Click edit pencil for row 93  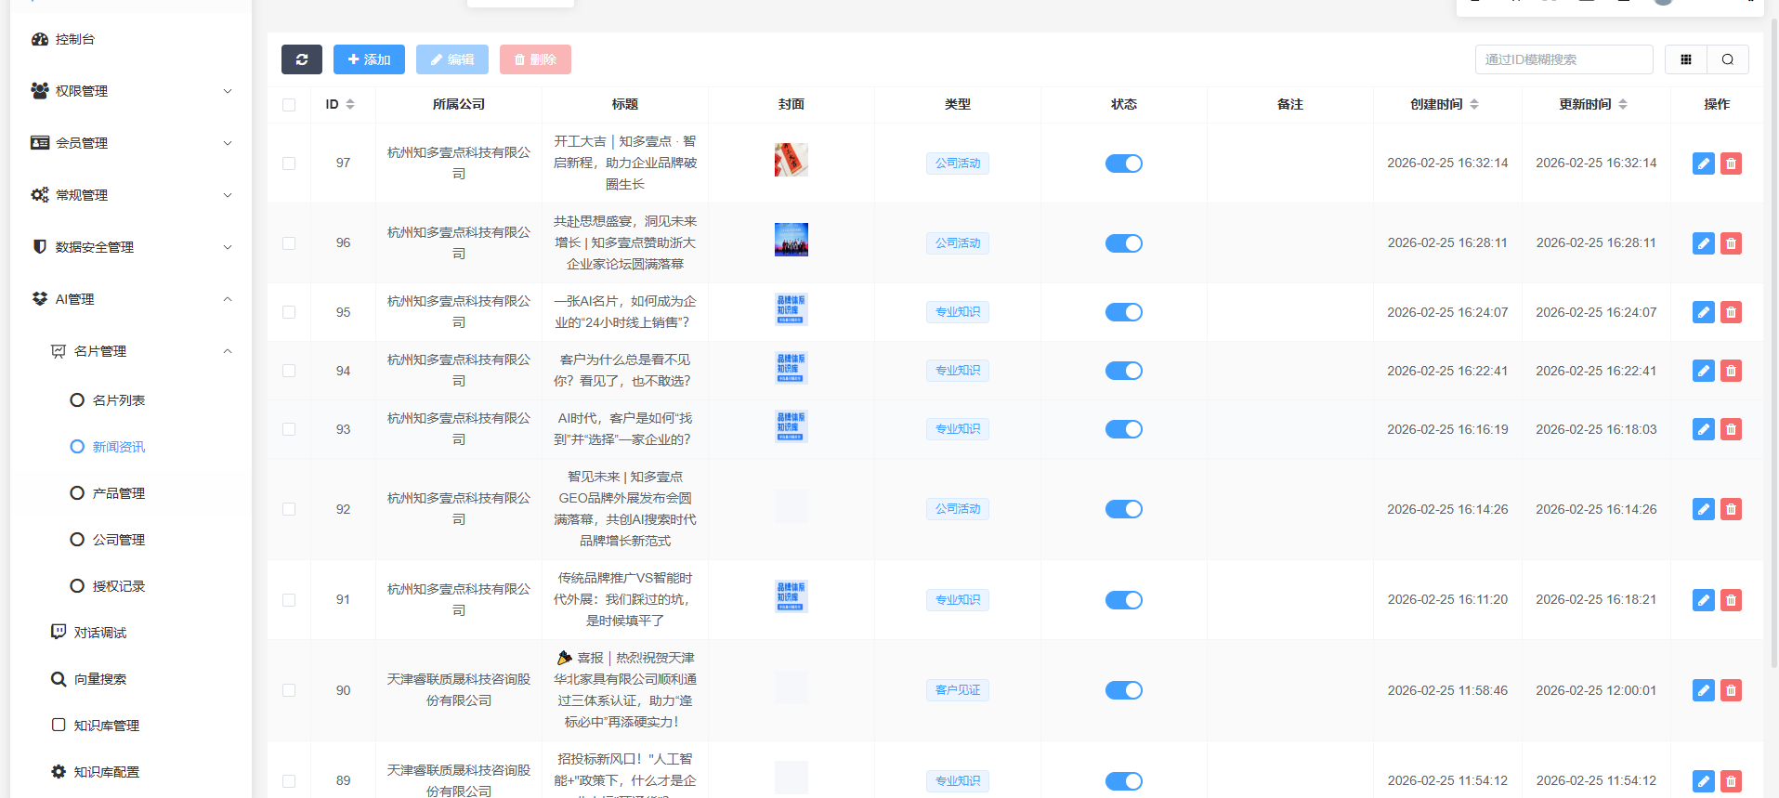pos(1703,429)
